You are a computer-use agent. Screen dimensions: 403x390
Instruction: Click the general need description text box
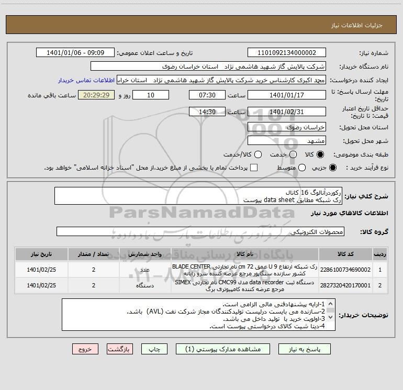point(198,196)
